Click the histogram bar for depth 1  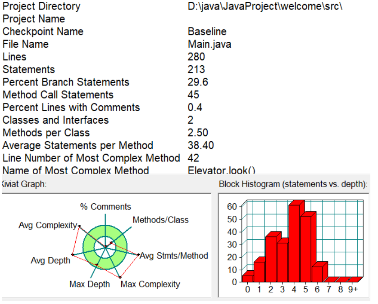pyautogui.click(x=259, y=272)
